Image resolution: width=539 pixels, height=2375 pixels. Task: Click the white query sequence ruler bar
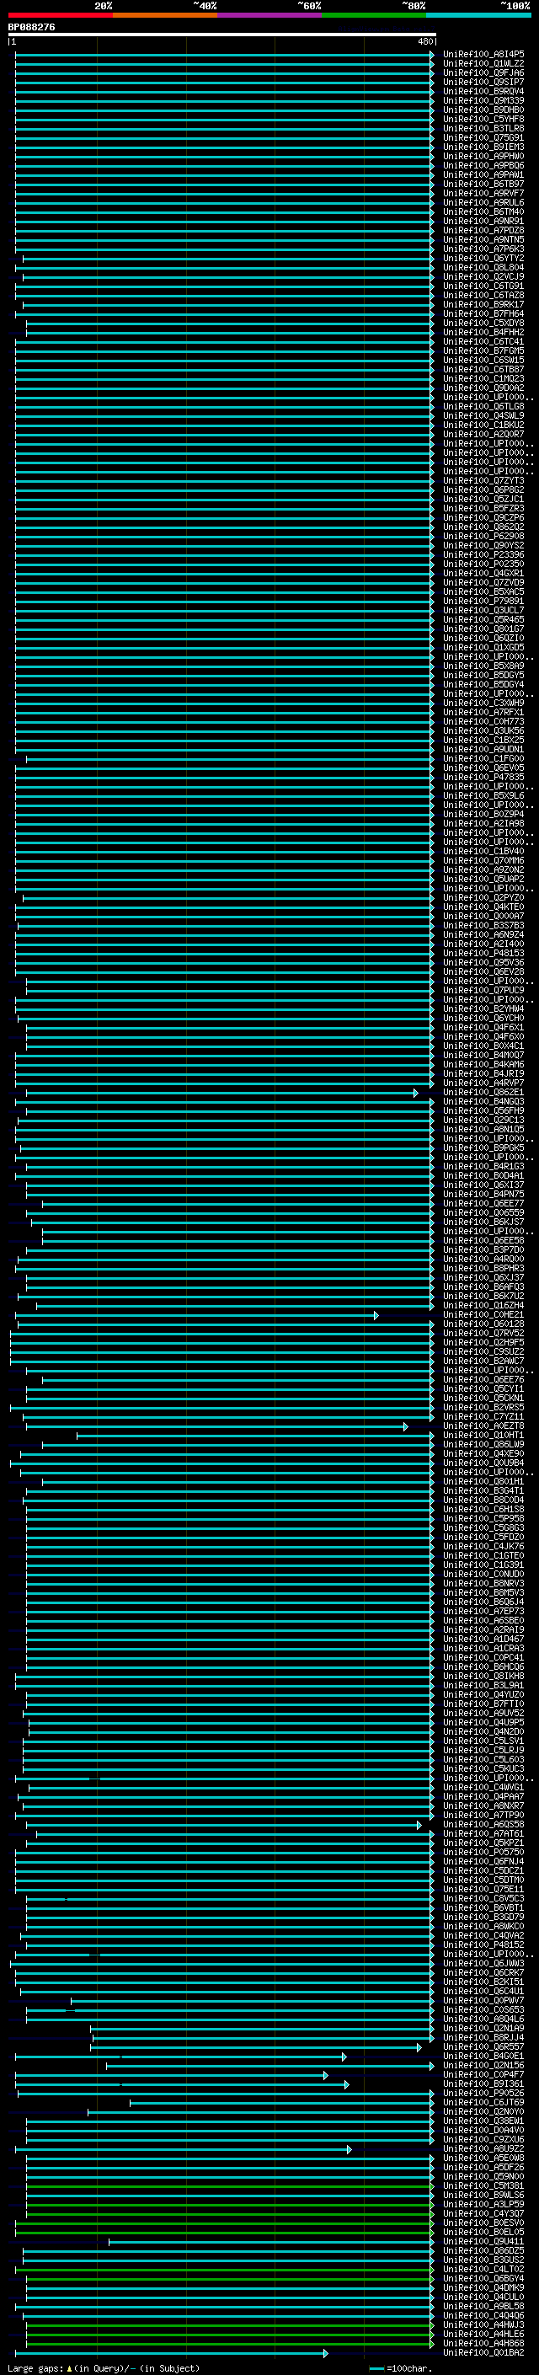222,35
